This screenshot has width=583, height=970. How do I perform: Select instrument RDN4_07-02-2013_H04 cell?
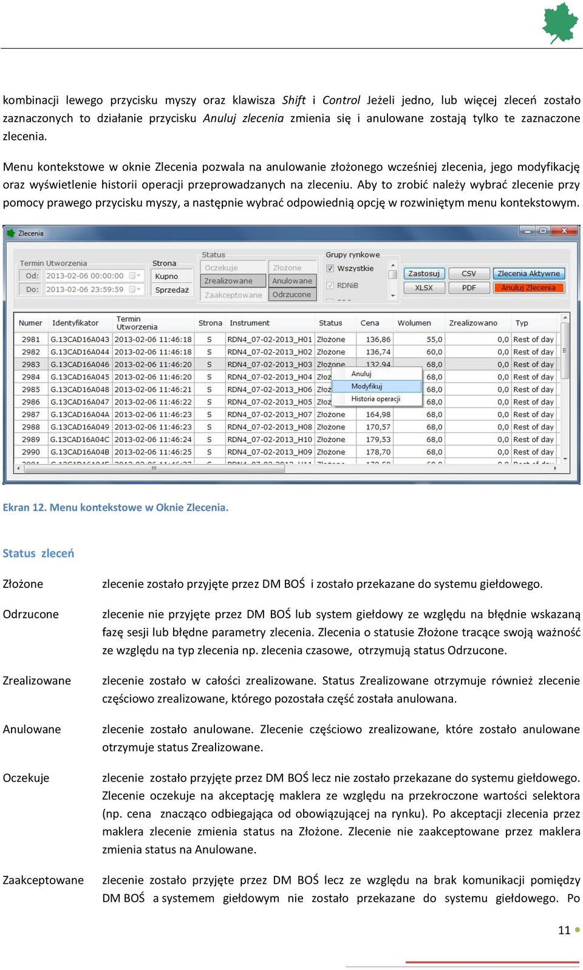point(270,377)
